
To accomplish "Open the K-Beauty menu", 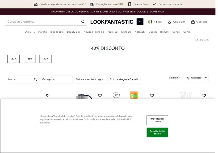I will (x=140, y=32).
